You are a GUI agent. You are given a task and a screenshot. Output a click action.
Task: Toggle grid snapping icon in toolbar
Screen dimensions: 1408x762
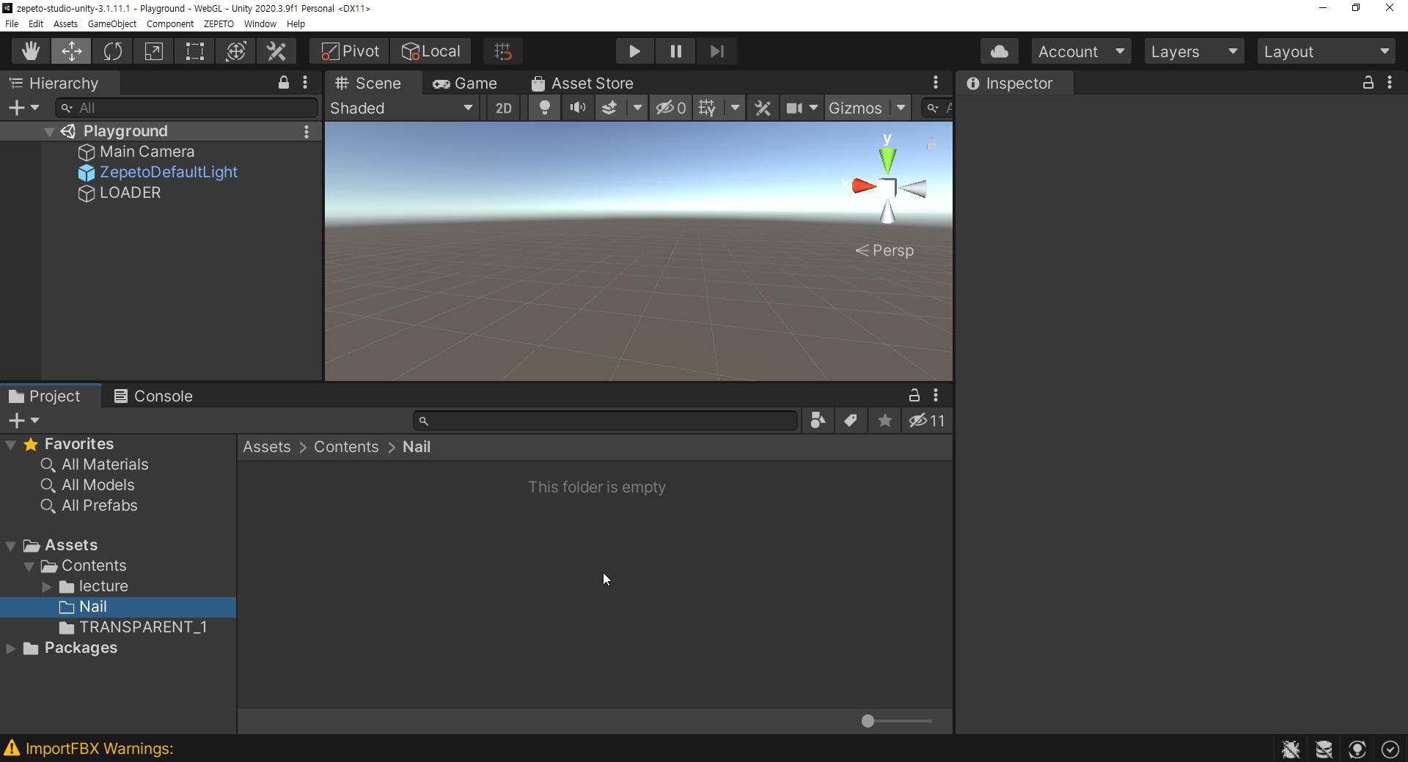click(503, 51)
